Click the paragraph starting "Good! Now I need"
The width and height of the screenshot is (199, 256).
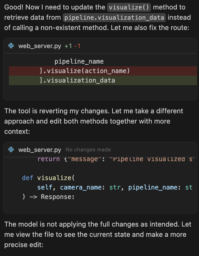(97, 17)
